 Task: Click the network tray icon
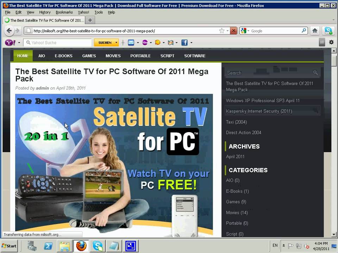pyautogui.click(x=299, y=246)
